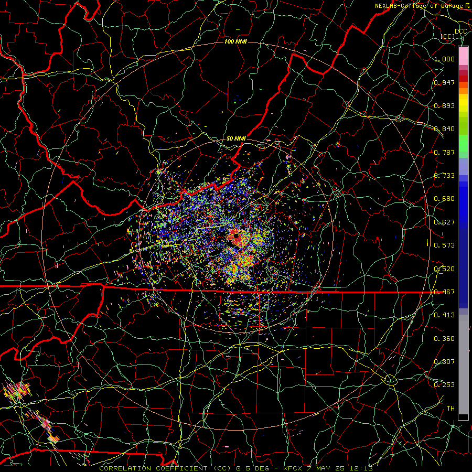The width and height of the screenshot is (472, 472).
Task: Select the 0.307 color scale value
Action: (444, 362)
